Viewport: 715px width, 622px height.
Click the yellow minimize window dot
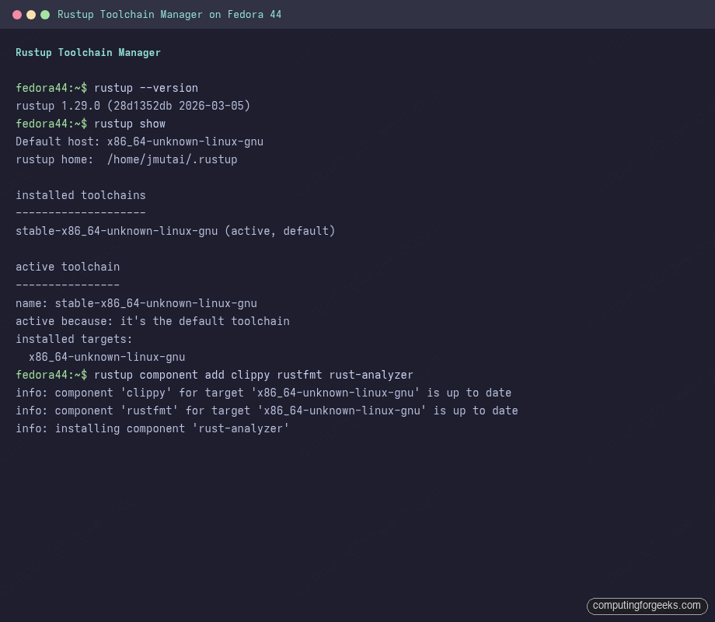31,15
